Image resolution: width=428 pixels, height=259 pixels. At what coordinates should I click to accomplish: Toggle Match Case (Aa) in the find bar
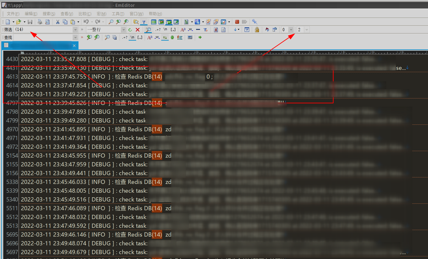tap(150, 37)
